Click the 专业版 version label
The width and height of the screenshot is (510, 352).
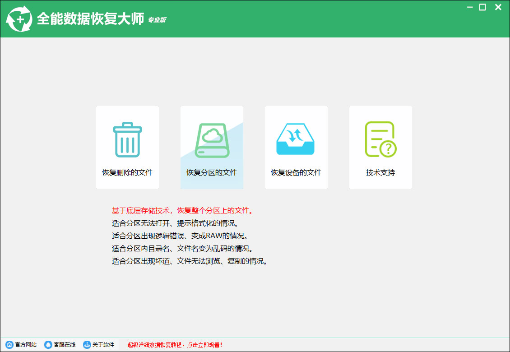(157, 20)
